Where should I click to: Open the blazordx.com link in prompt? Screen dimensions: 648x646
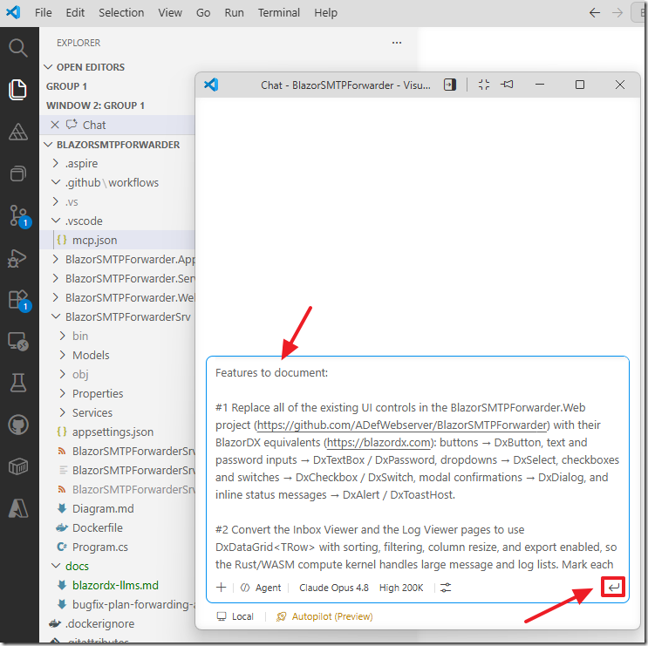click(379, 442)
